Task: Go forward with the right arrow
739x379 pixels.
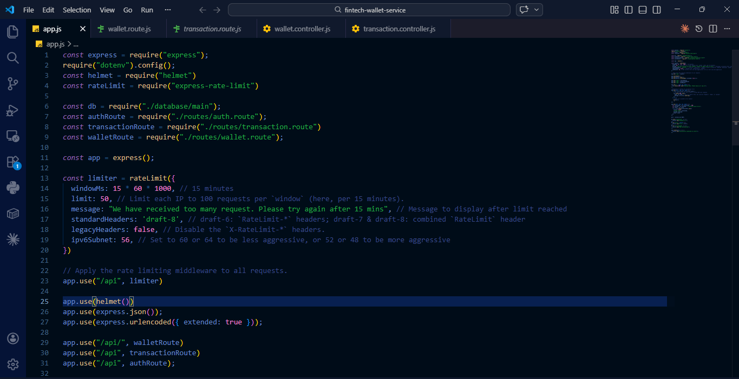Action: (217, 10)
